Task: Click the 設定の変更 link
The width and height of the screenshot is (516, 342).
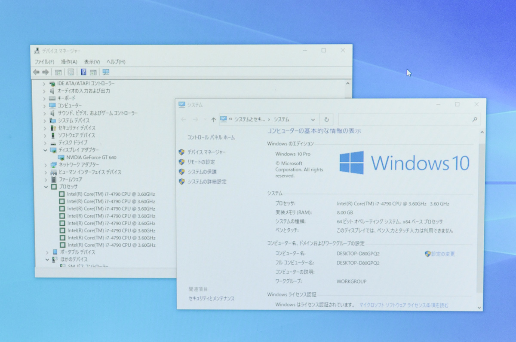Action: 443,254
